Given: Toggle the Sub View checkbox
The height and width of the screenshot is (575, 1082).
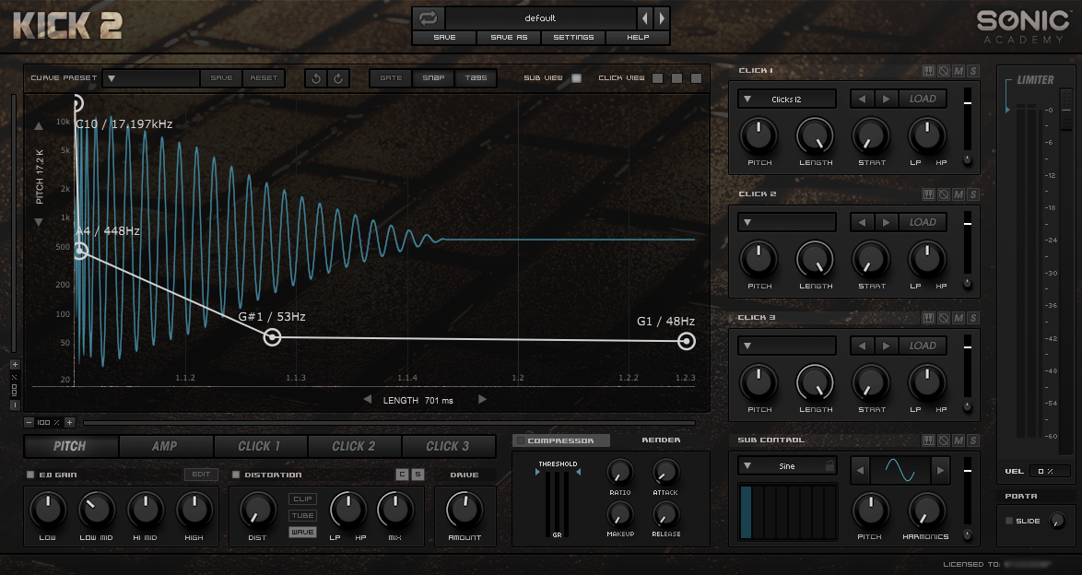Looking at the screenshot, I should (576, 78).
